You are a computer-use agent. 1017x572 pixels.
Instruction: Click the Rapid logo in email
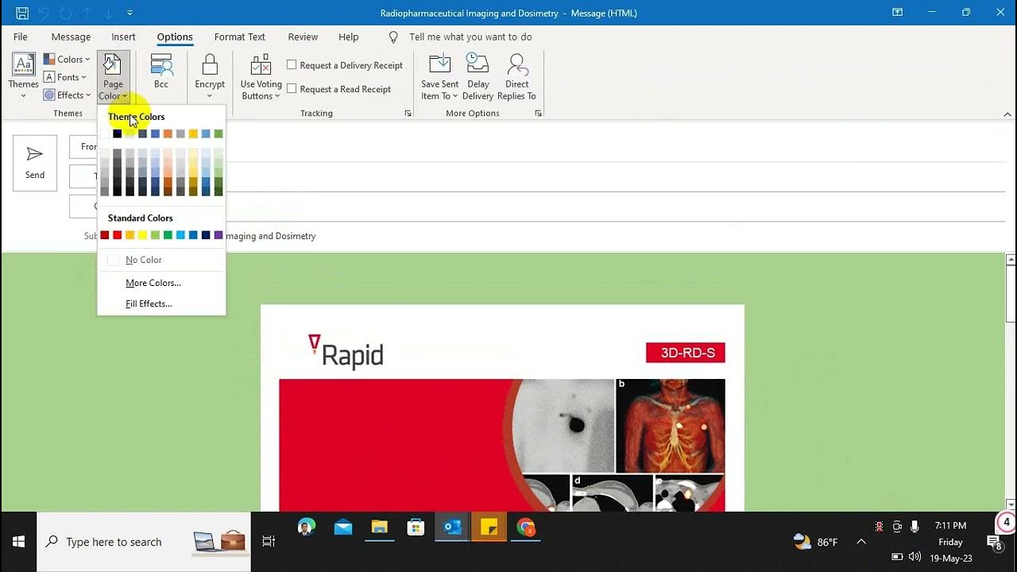point(346,351)
